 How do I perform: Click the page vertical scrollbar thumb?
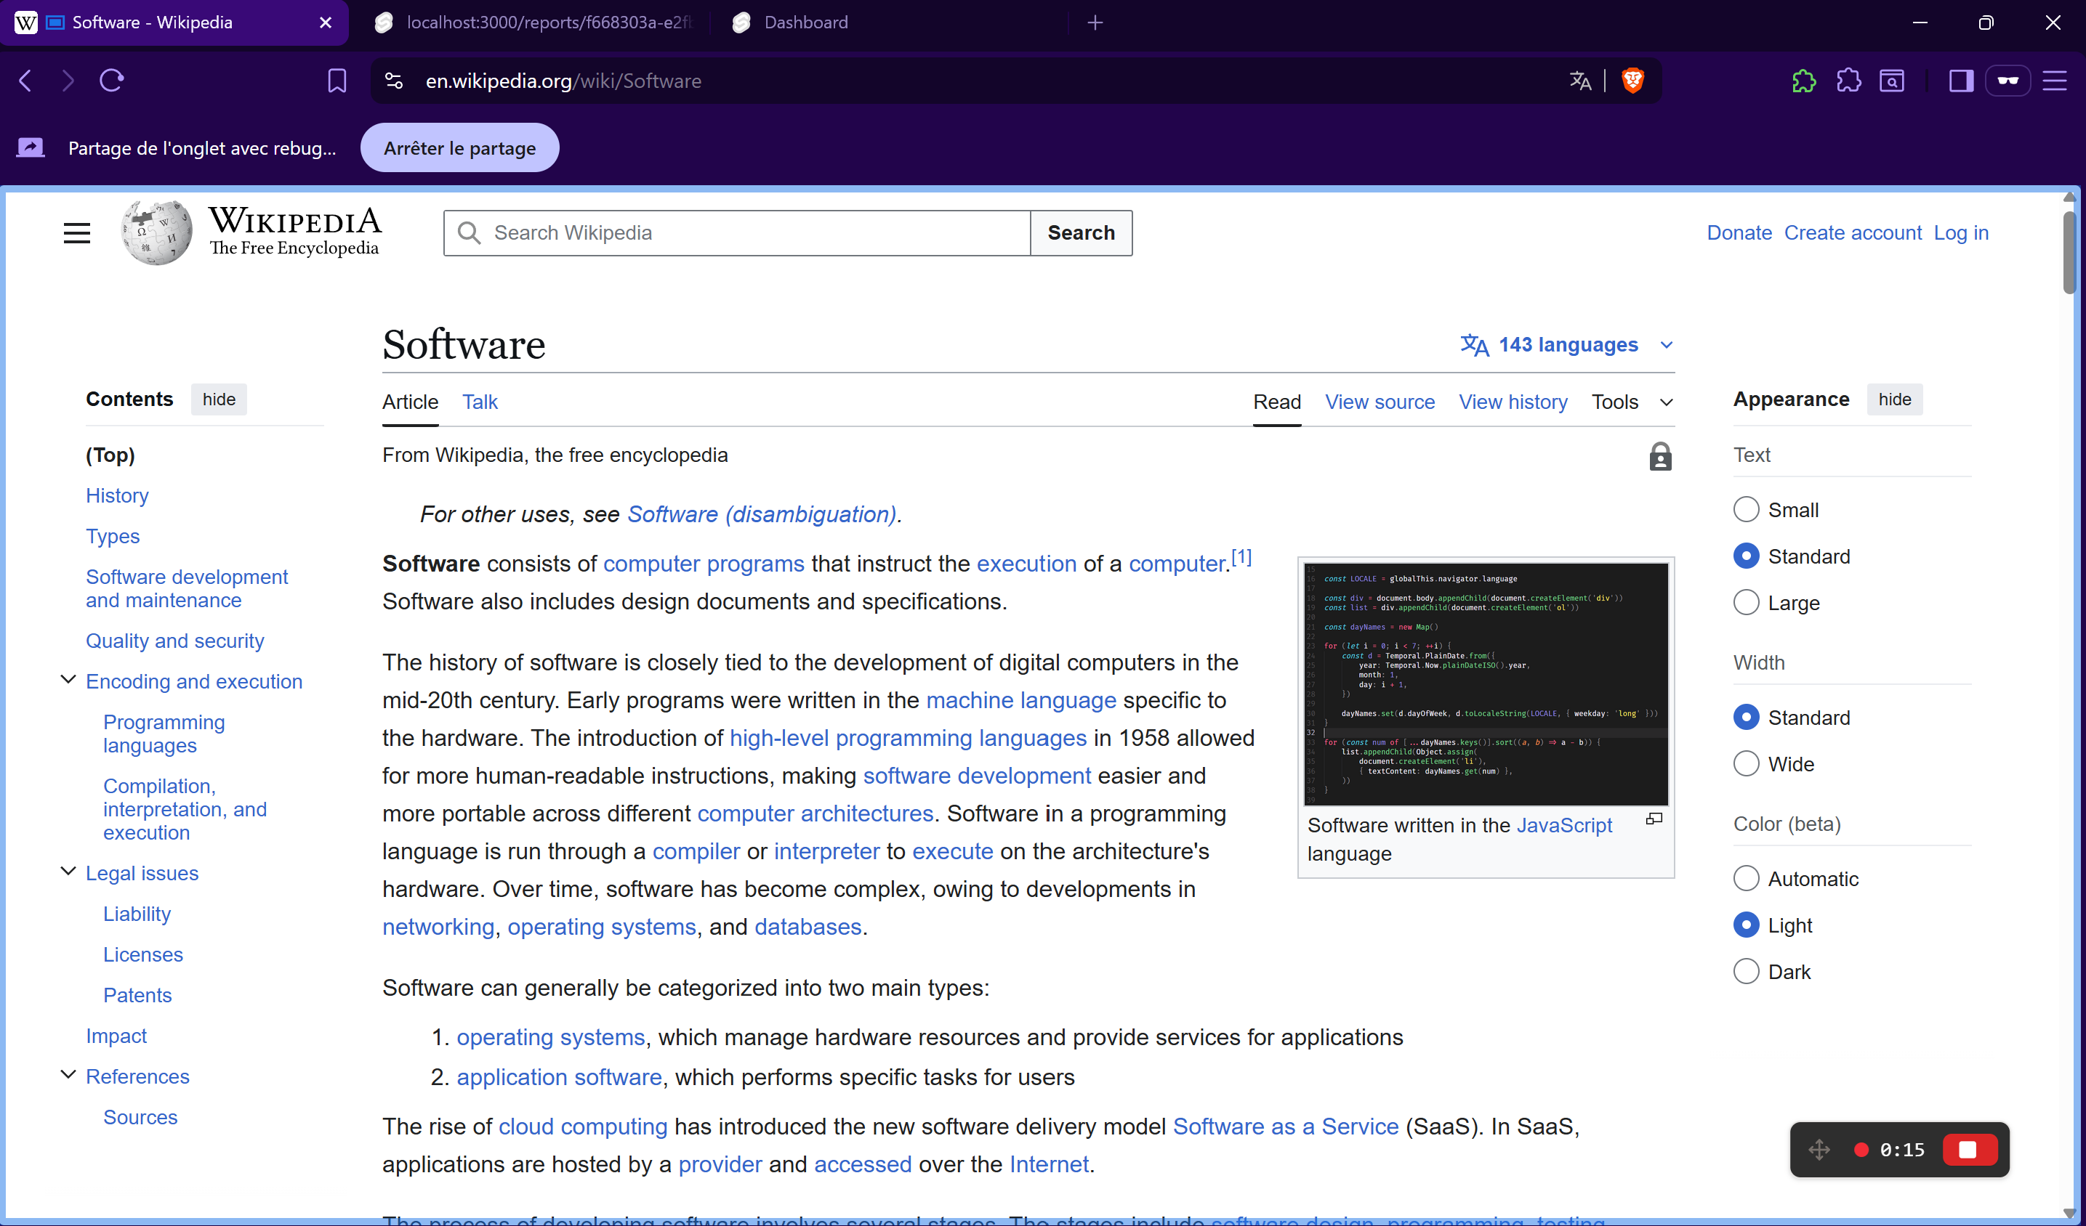point(2069,252)
